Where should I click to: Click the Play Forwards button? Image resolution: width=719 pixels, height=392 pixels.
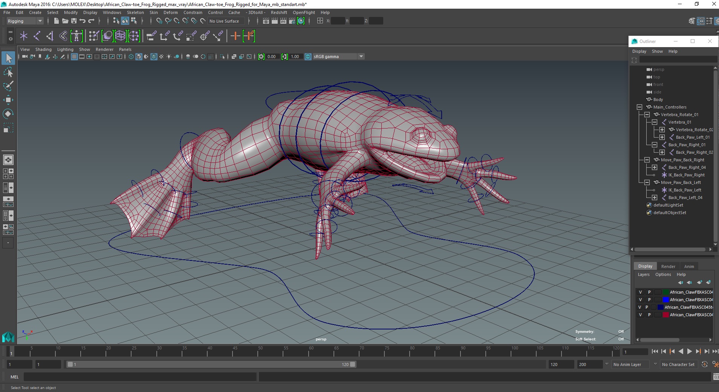(x=690, y=351)
